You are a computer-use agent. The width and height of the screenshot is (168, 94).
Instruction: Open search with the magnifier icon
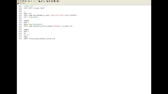coord(42,1)
